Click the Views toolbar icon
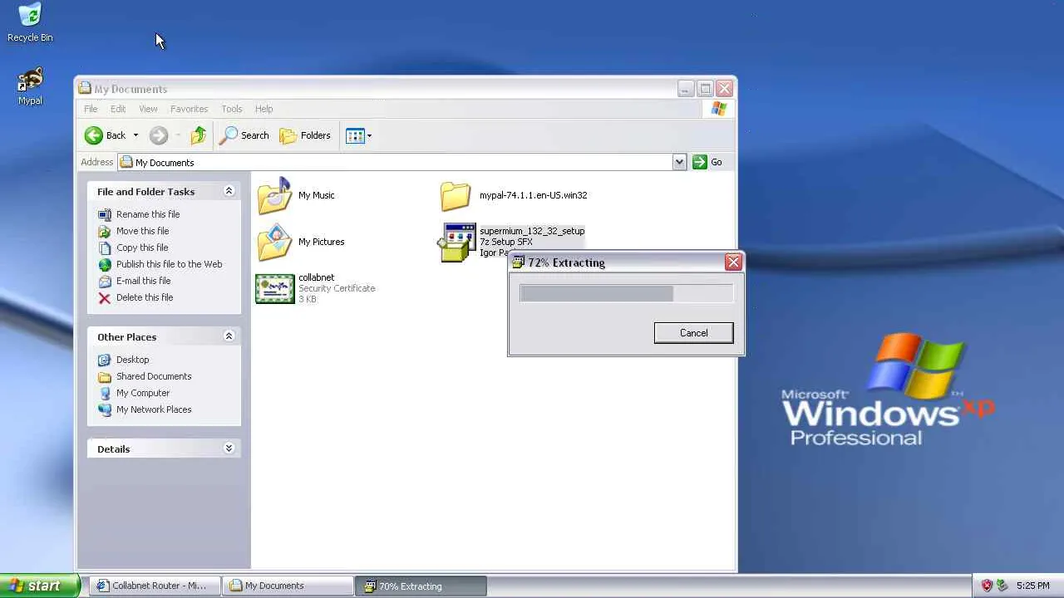The width and height of the screenshot is (1064, 598). click(355, 135)
